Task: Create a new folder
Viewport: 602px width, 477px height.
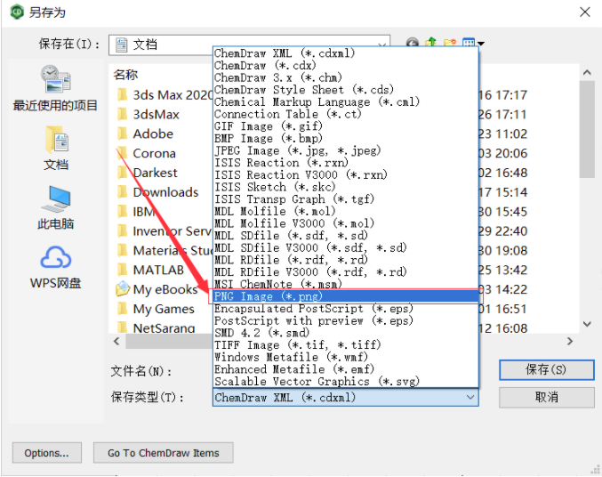Action: [450, 43]
